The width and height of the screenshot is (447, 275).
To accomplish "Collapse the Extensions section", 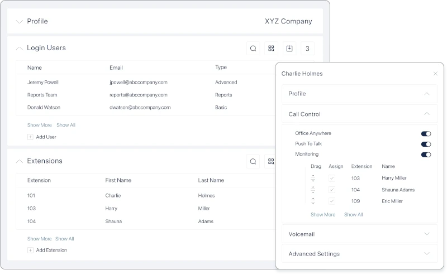I will tap(19, 161).
